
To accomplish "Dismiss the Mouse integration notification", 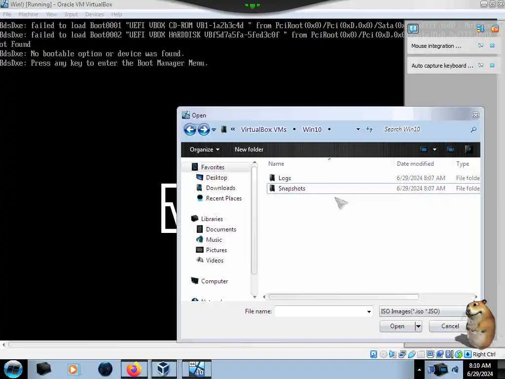I will pos(492,46).
